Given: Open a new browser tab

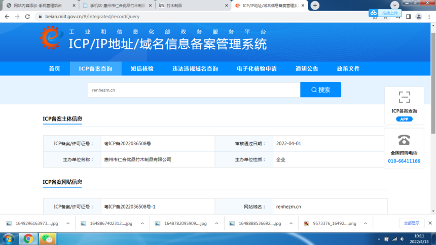Looking at the screenshot, I should pos(315,5).
